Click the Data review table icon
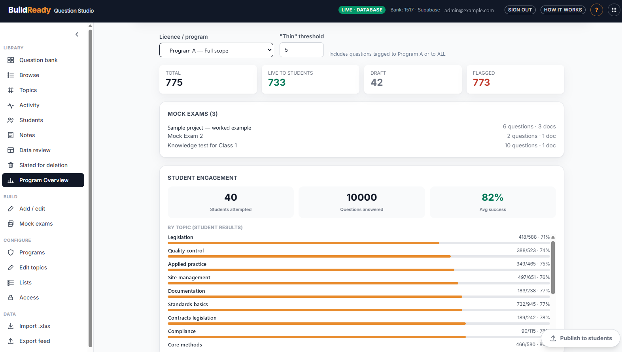The width and height of the screenshot is (622, 352). click(x=11, y=150)
